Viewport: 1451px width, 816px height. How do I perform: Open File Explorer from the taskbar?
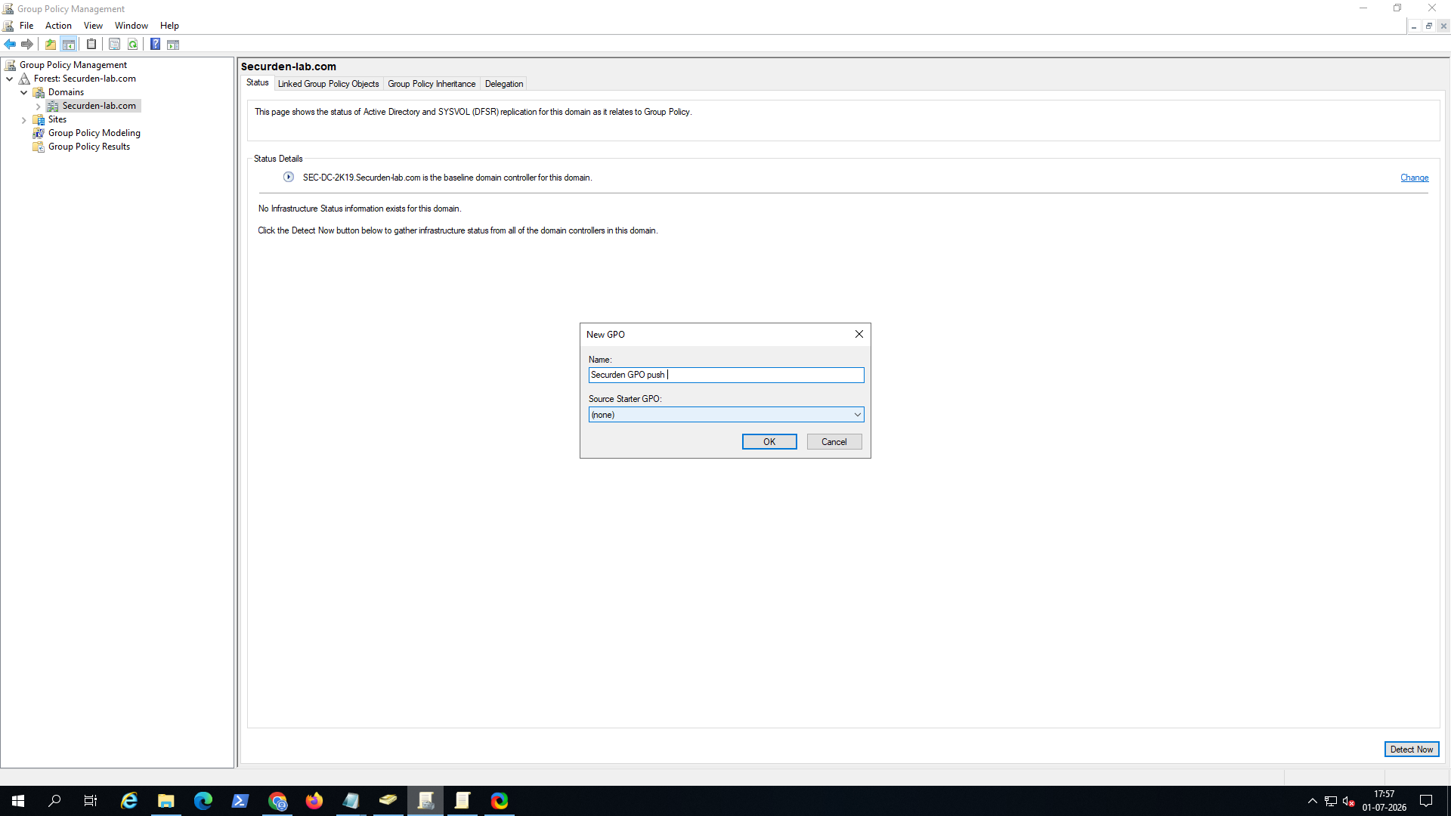pos(166,801)
